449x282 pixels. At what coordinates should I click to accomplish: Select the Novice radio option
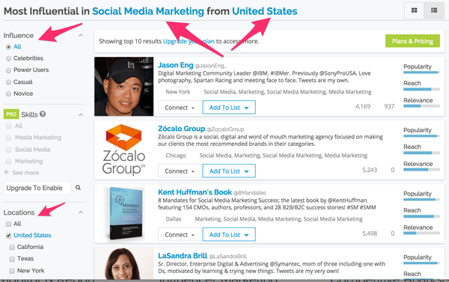coord(8,94)
